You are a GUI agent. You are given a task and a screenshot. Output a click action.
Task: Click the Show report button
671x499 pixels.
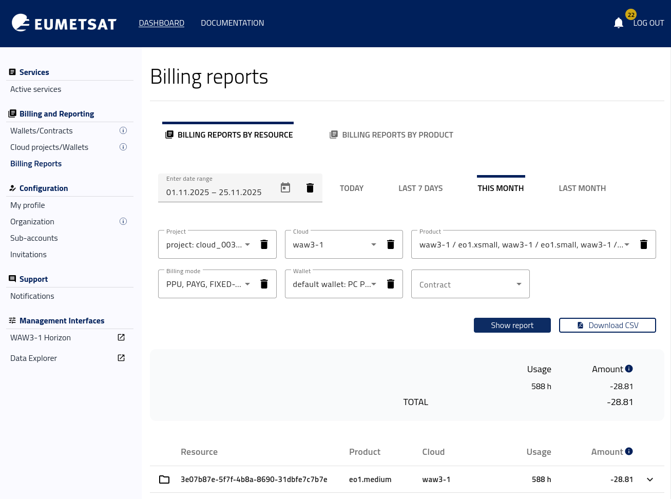click(512, 325)
